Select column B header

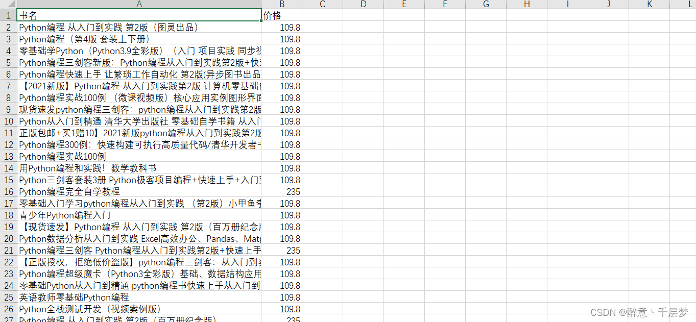click(281, 4)
